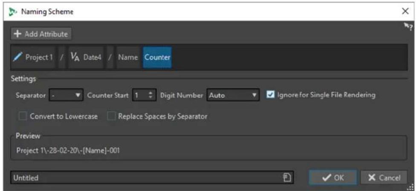The height and width of the screenshot is (191, 416).
Task: Open presets icon in Untitled field
Action: pos(287,177)
